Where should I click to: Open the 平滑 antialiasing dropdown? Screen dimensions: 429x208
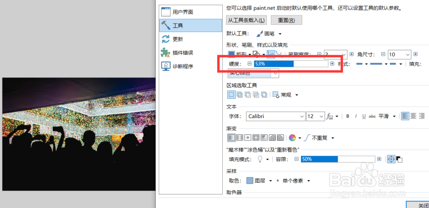[387, 116]
